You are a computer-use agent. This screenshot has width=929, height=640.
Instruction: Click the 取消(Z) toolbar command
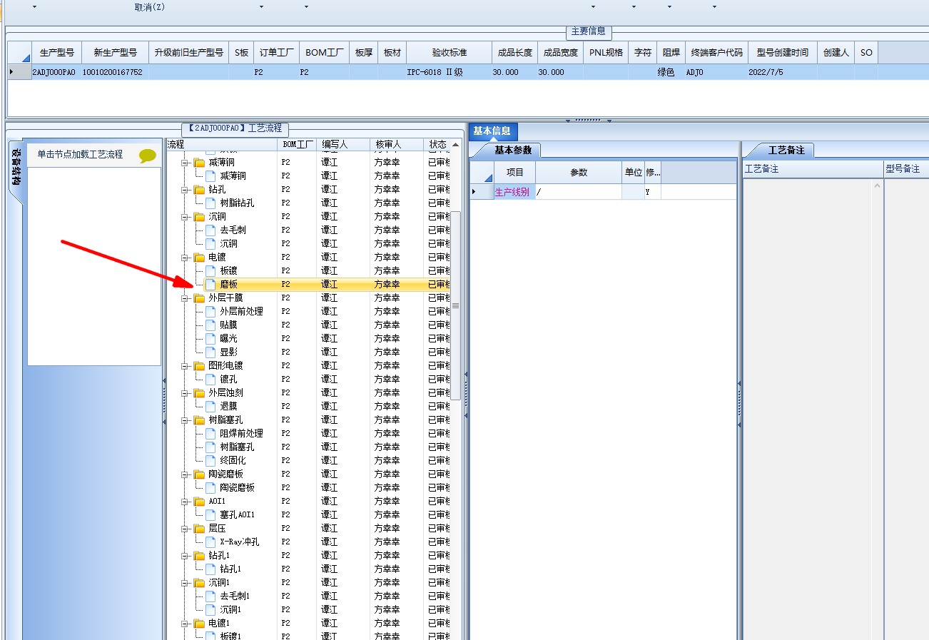point(150,6)
